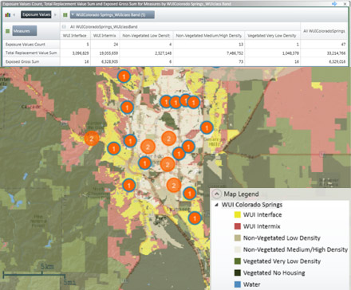Click the blue Water legend swatch
Image resolution: width=351 pixels, height=290 pixels.
(x=238, y=284)
